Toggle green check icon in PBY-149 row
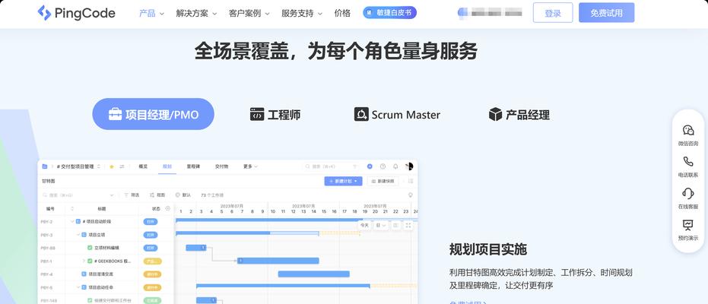This screenshot has height=304, width=708. pyautogui.click(x=90, y=300)
